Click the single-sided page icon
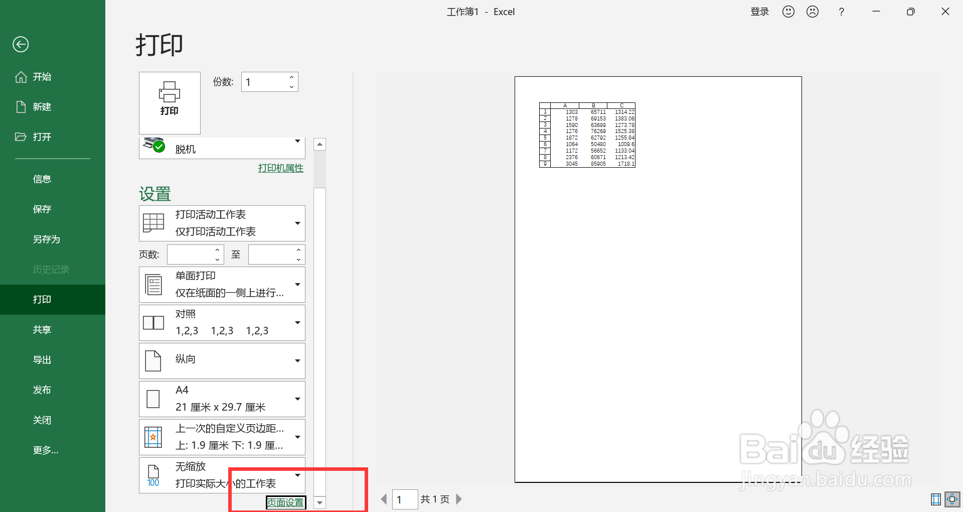The width and height of the screenshot is (963, 512). (153, 285)
